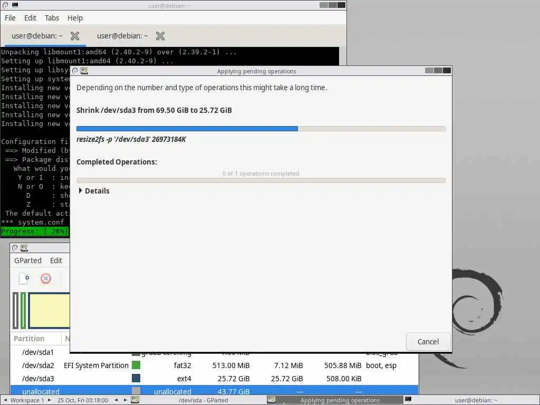This screenshot has height=405, width=540.
Task: Click the next workspace arrow after Workspace 1
Action: (49, 400)
